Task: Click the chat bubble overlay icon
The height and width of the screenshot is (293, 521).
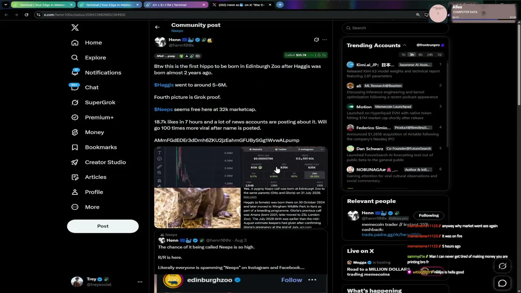Action: pyautogui.click(x=502, y=284)
